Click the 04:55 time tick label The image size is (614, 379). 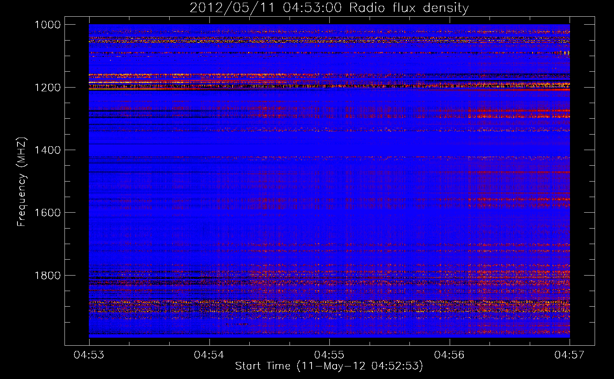coord(330,355)
